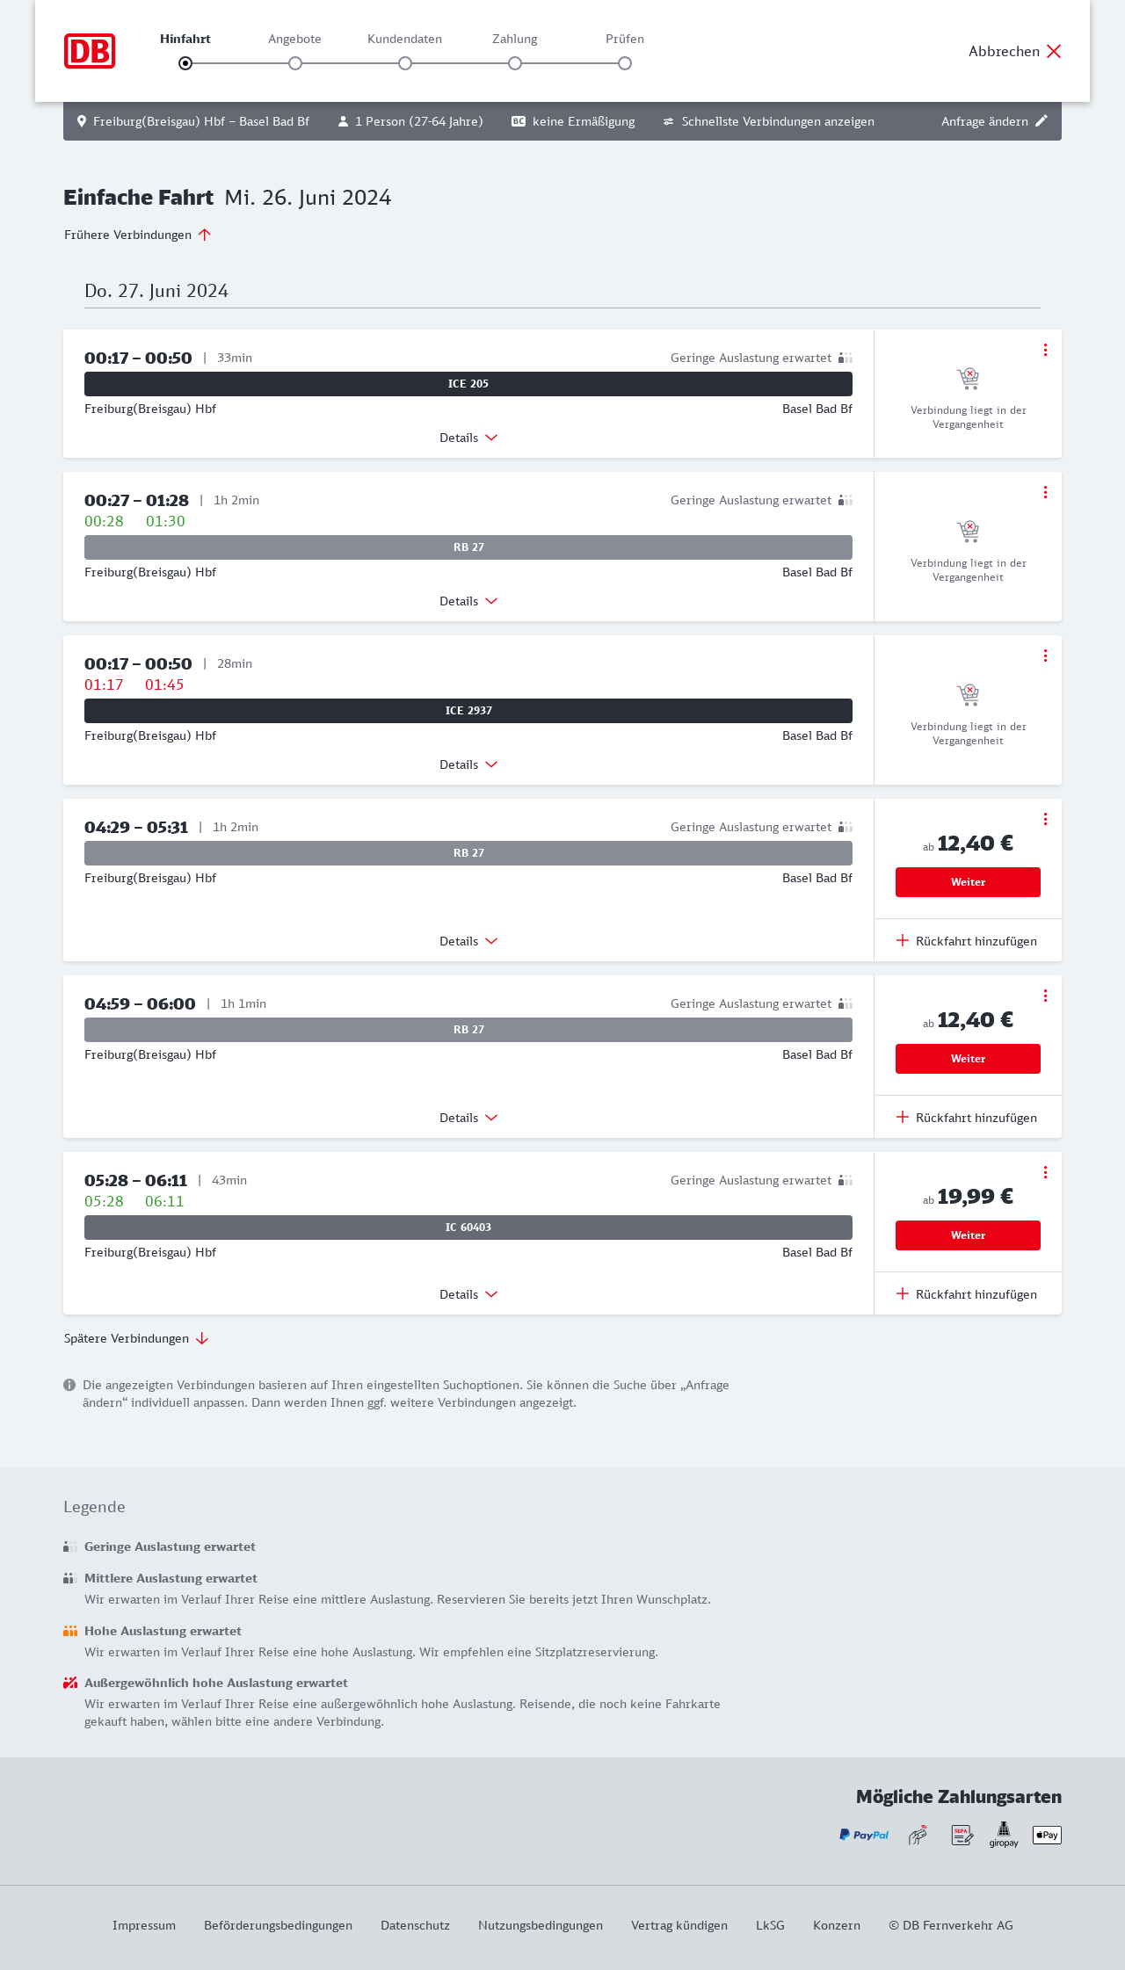Select the Angebote step circle
This screenshot has height=1970, width=1125.
[x=295, y=63]
